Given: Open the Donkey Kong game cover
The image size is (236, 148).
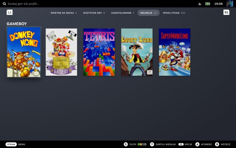Looking at the screenshot, I should [24, 52].
